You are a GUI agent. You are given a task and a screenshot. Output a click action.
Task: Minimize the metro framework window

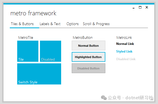click(133, 7)
